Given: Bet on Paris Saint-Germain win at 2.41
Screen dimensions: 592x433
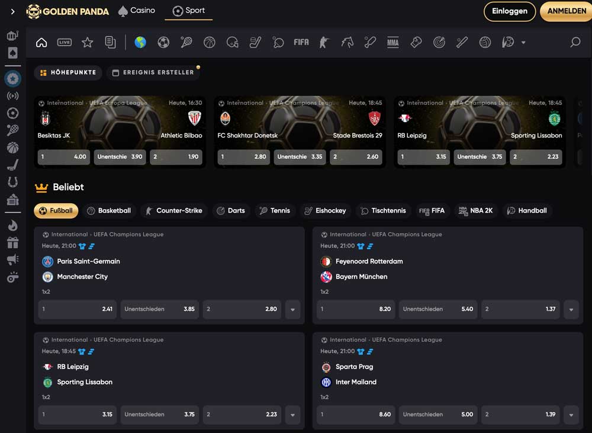Looking at the screenshot, I should tap(78, 309).
